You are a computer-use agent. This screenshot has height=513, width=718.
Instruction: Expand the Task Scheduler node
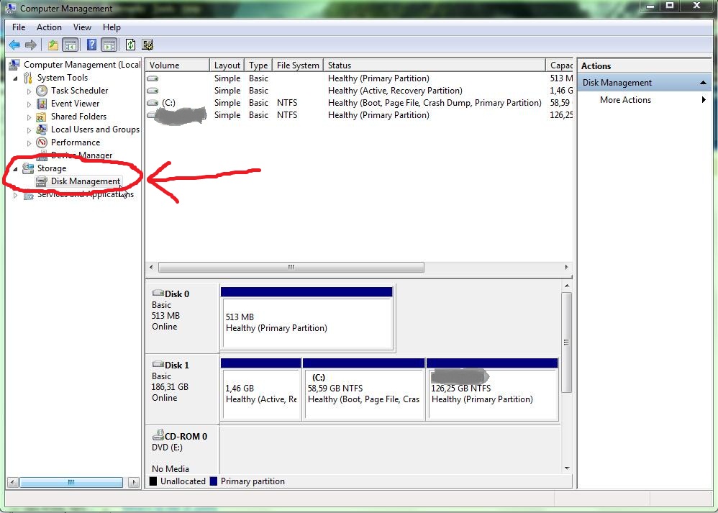[29, 91]
